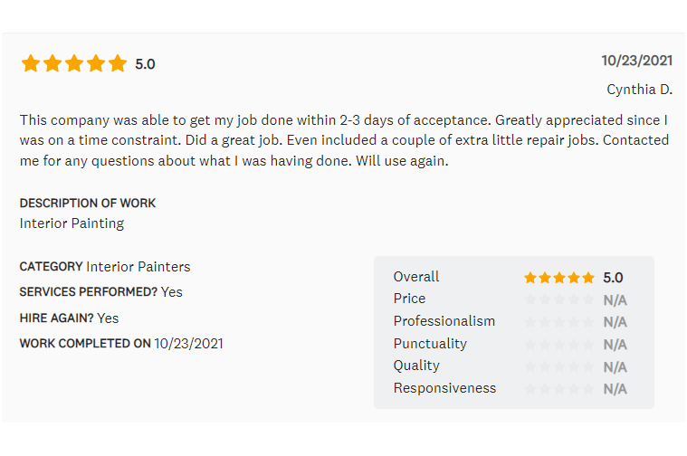The width and height of the screenshot is (687, 456).
Task: Click the Overall orange star rating
Action: coord(558,278)
